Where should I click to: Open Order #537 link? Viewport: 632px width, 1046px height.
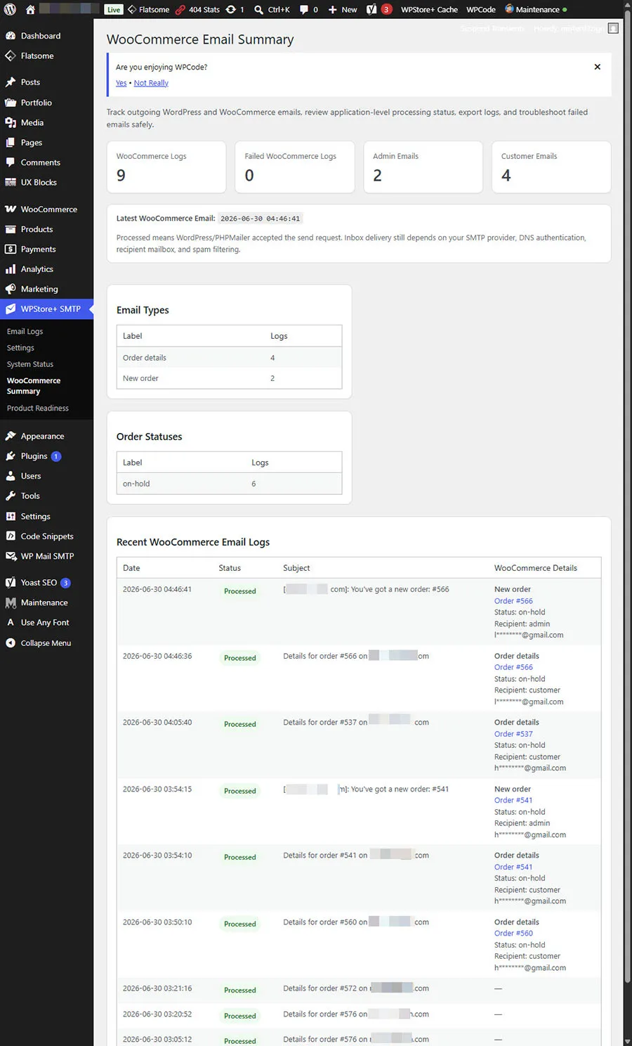pyautogui.click(x=513, y=734)
